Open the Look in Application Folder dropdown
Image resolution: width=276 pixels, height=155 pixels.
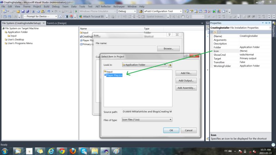[144, 65]
